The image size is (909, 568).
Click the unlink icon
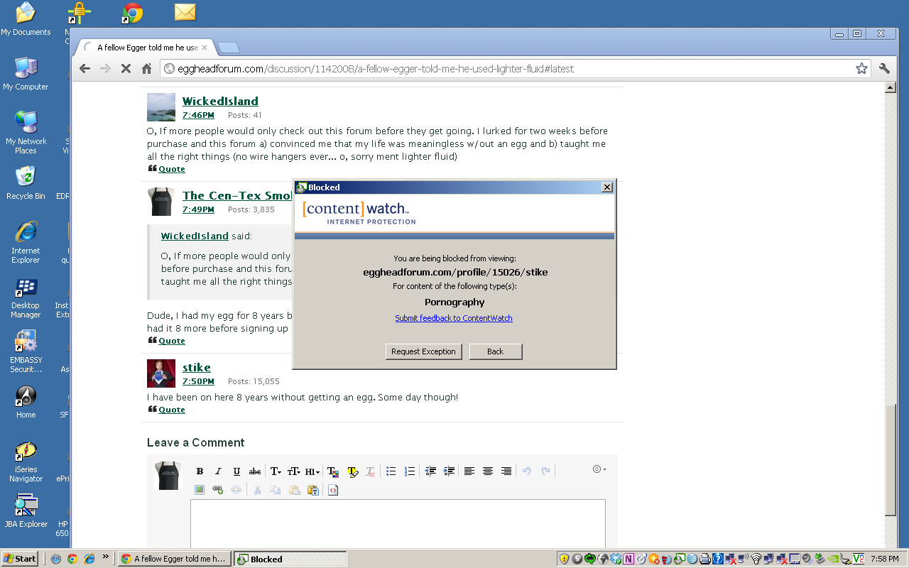tap(236, 490)
